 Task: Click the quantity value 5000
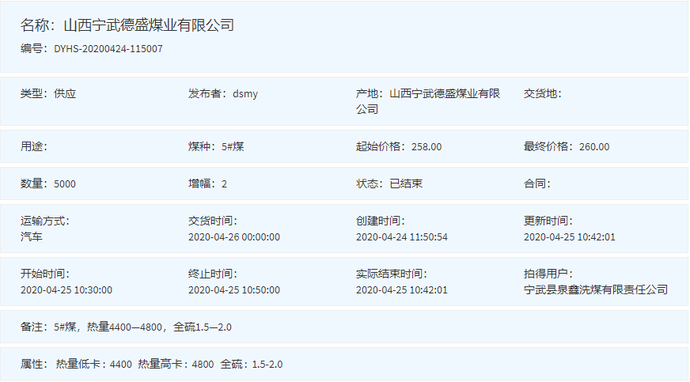point(65,183)
